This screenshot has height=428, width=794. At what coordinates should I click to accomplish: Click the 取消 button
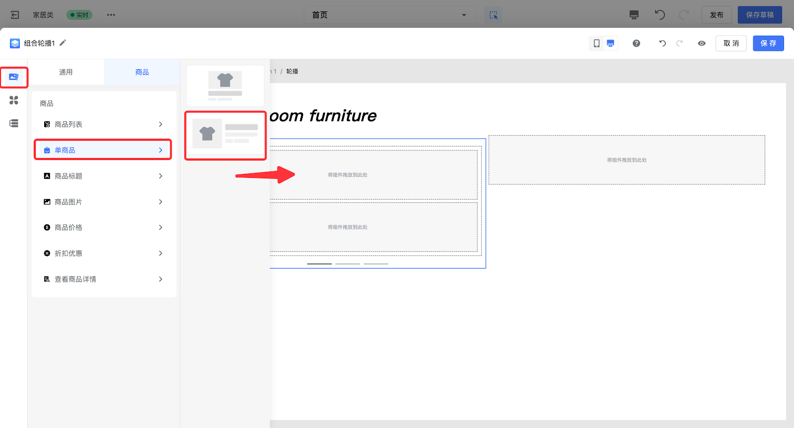click(731, 44)
